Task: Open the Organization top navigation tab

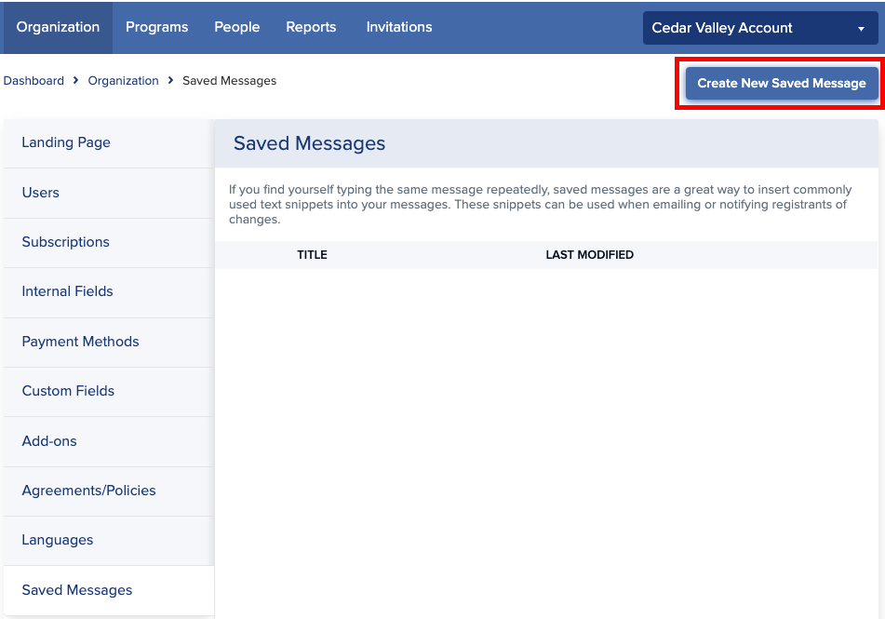Action: tap(58, 27)
